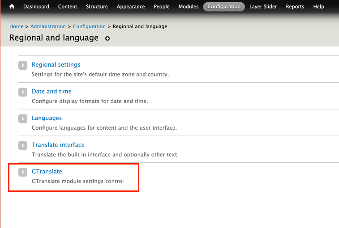Click 'Configure languages for content' description
This screenshot has width=339, height=228.
click(104, 128)
